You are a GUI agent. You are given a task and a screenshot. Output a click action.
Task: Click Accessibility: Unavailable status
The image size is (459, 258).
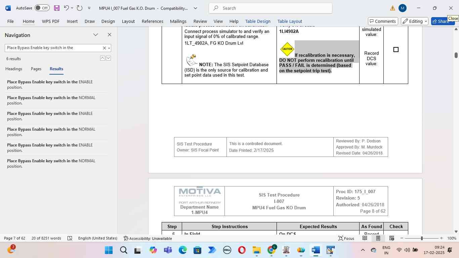point(148,238)
